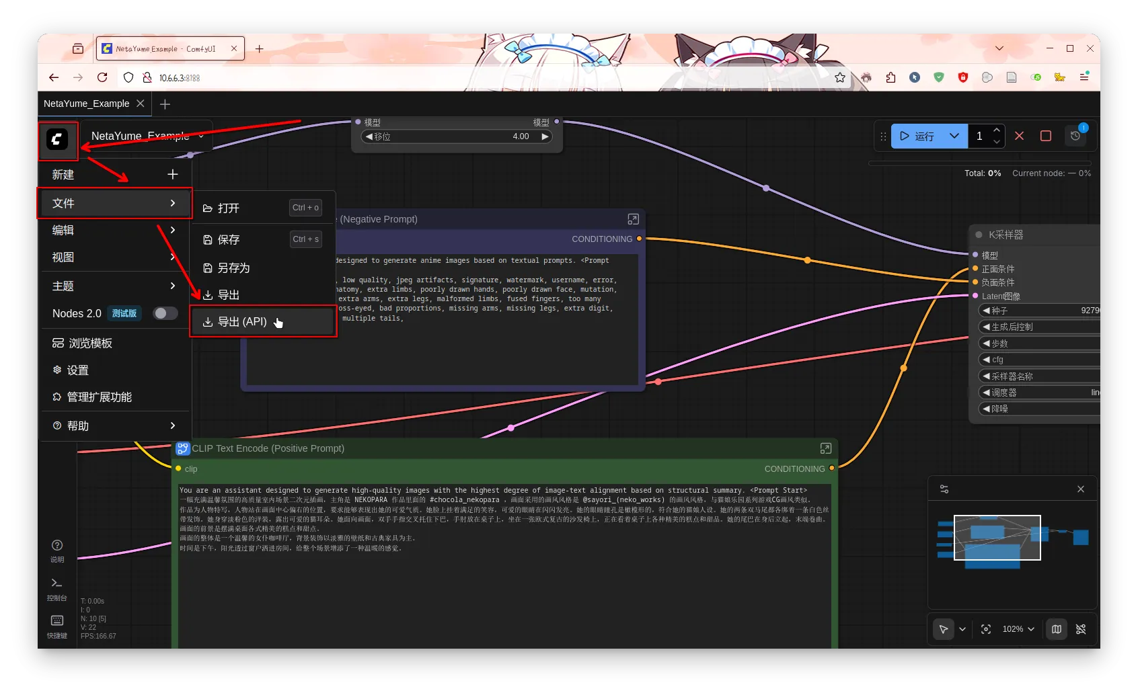Toggle the minimap visibility button
This screenshot has width=1138, height=691.
coord(1057,629)
